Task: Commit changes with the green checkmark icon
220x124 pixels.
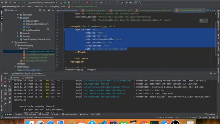Action: [x=110, y=2]
